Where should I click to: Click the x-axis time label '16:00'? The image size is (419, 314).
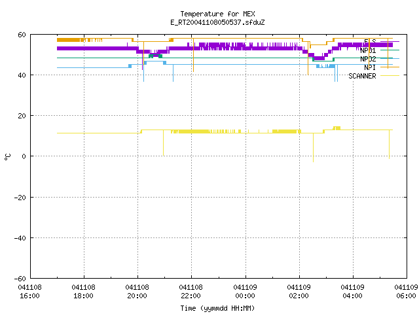pyautogui.click(x=29, y=296)
